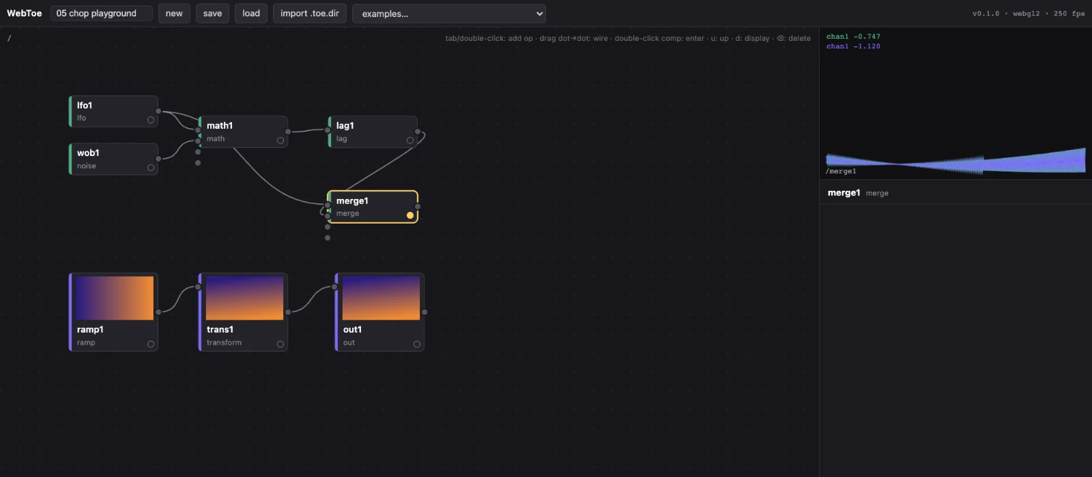Click the chan1 -0.747 readout
Screen dimensions: 1092x477
[x=853, y=37]
